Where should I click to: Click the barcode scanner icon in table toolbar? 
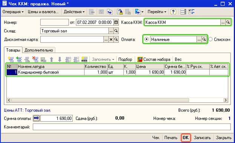[x=84, y=59]
